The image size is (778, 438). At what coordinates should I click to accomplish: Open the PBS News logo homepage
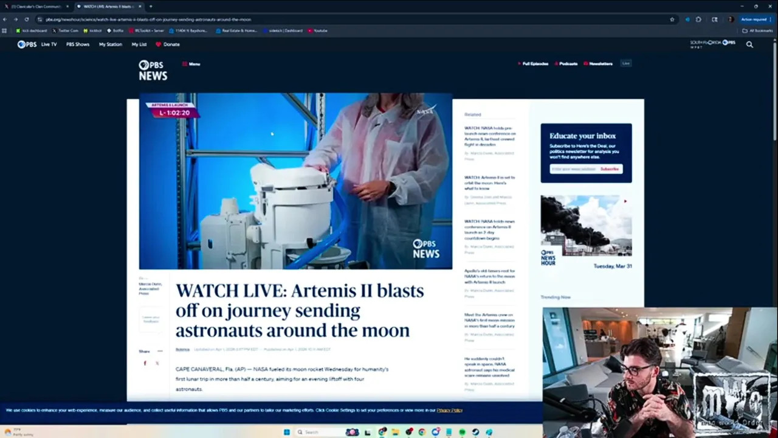point(153,71)
